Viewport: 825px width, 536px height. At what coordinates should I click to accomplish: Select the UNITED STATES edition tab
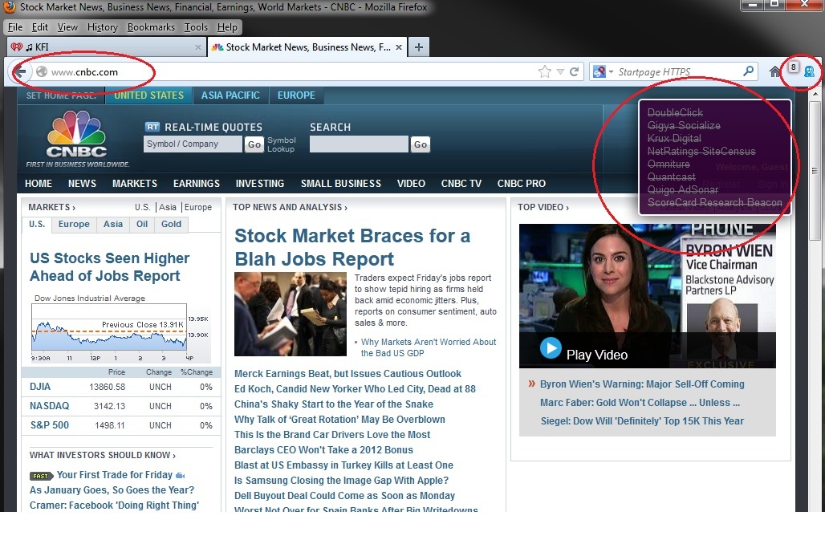click(149, 95)
